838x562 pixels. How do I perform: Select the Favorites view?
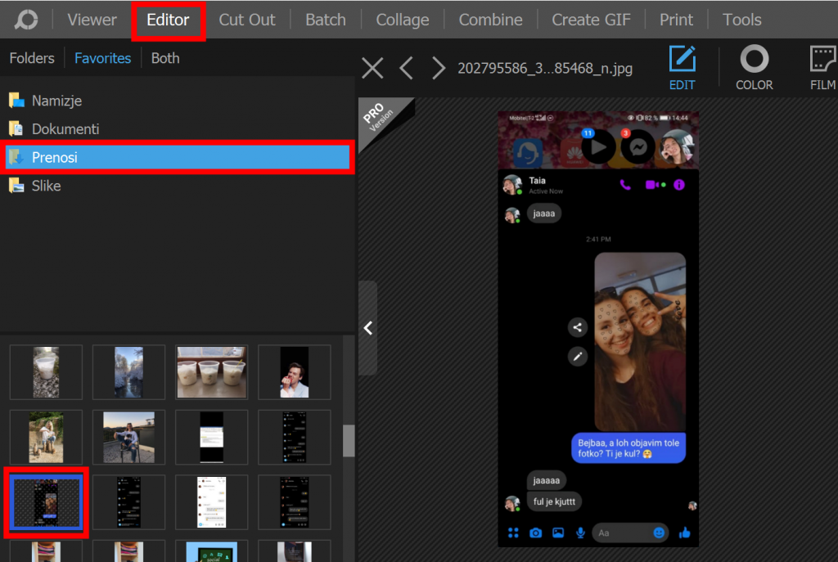[x=102, y=58]
